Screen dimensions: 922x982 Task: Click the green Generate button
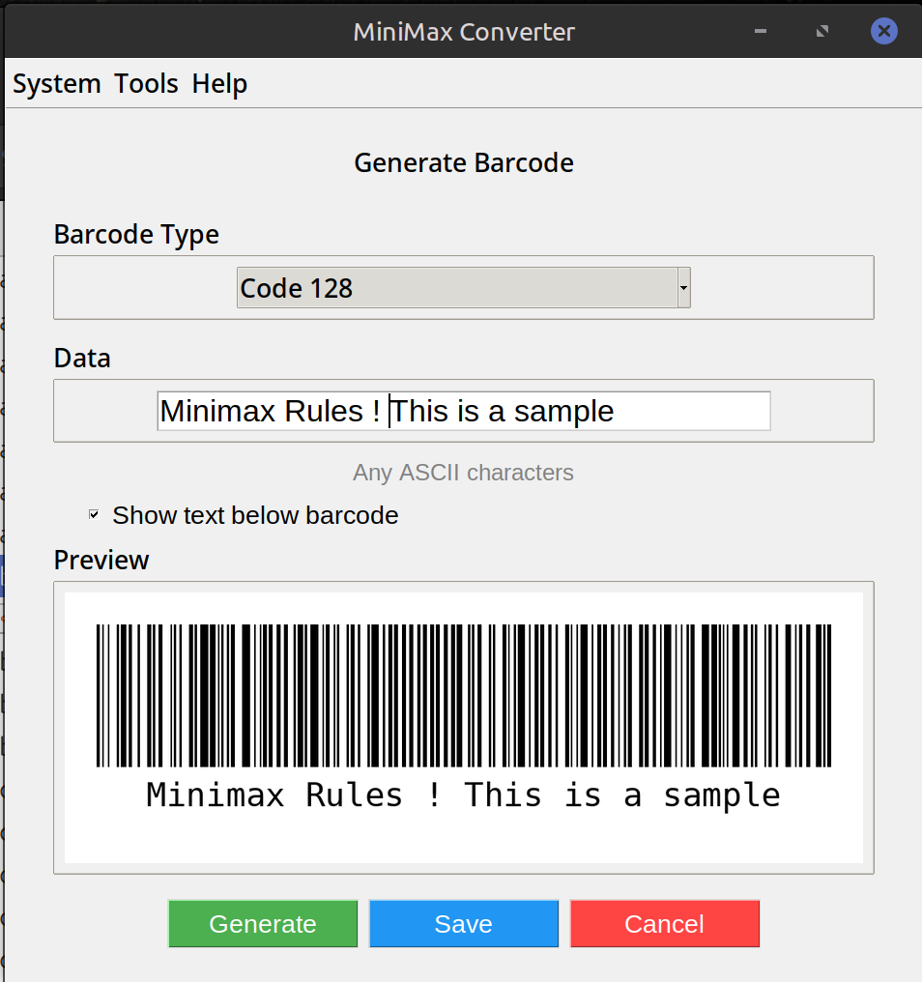point(263,924)
